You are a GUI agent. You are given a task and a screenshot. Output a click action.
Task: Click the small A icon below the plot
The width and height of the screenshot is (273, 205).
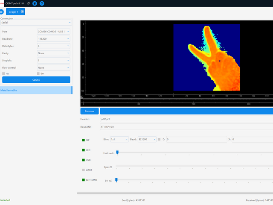pyautogui.click(x=81, y=97)
